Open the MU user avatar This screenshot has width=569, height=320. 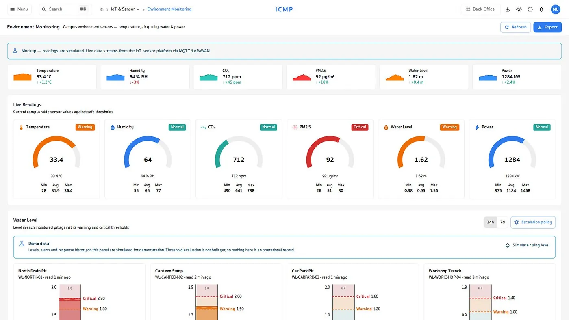click(x=556, y=9)
